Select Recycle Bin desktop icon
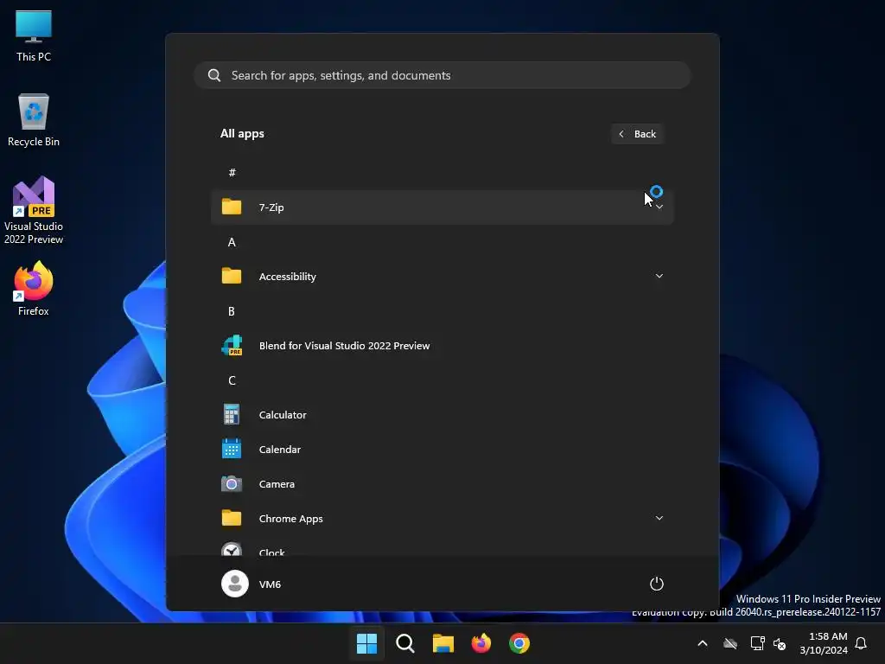The image size is (885, 664). 34,120
